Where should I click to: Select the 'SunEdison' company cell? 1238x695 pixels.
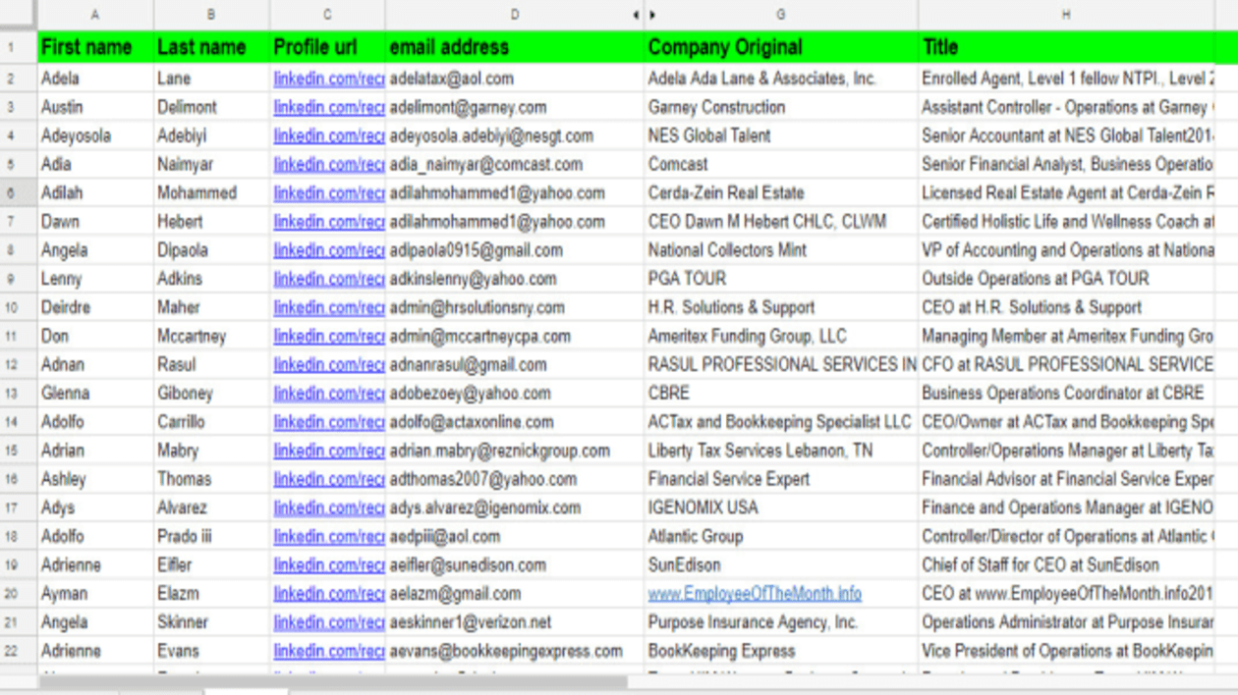coord(781,565)
